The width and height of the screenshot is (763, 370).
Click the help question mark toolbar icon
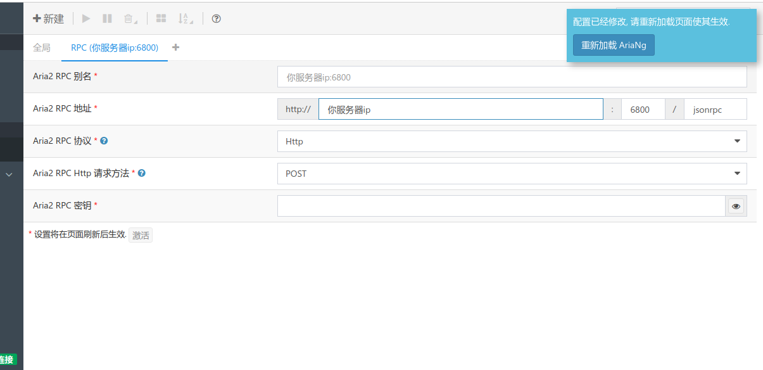[217, 19]
